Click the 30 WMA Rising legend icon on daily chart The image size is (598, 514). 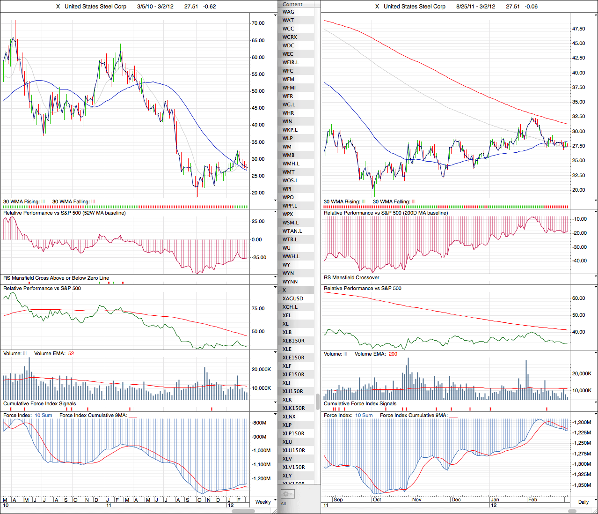[364, 202]
